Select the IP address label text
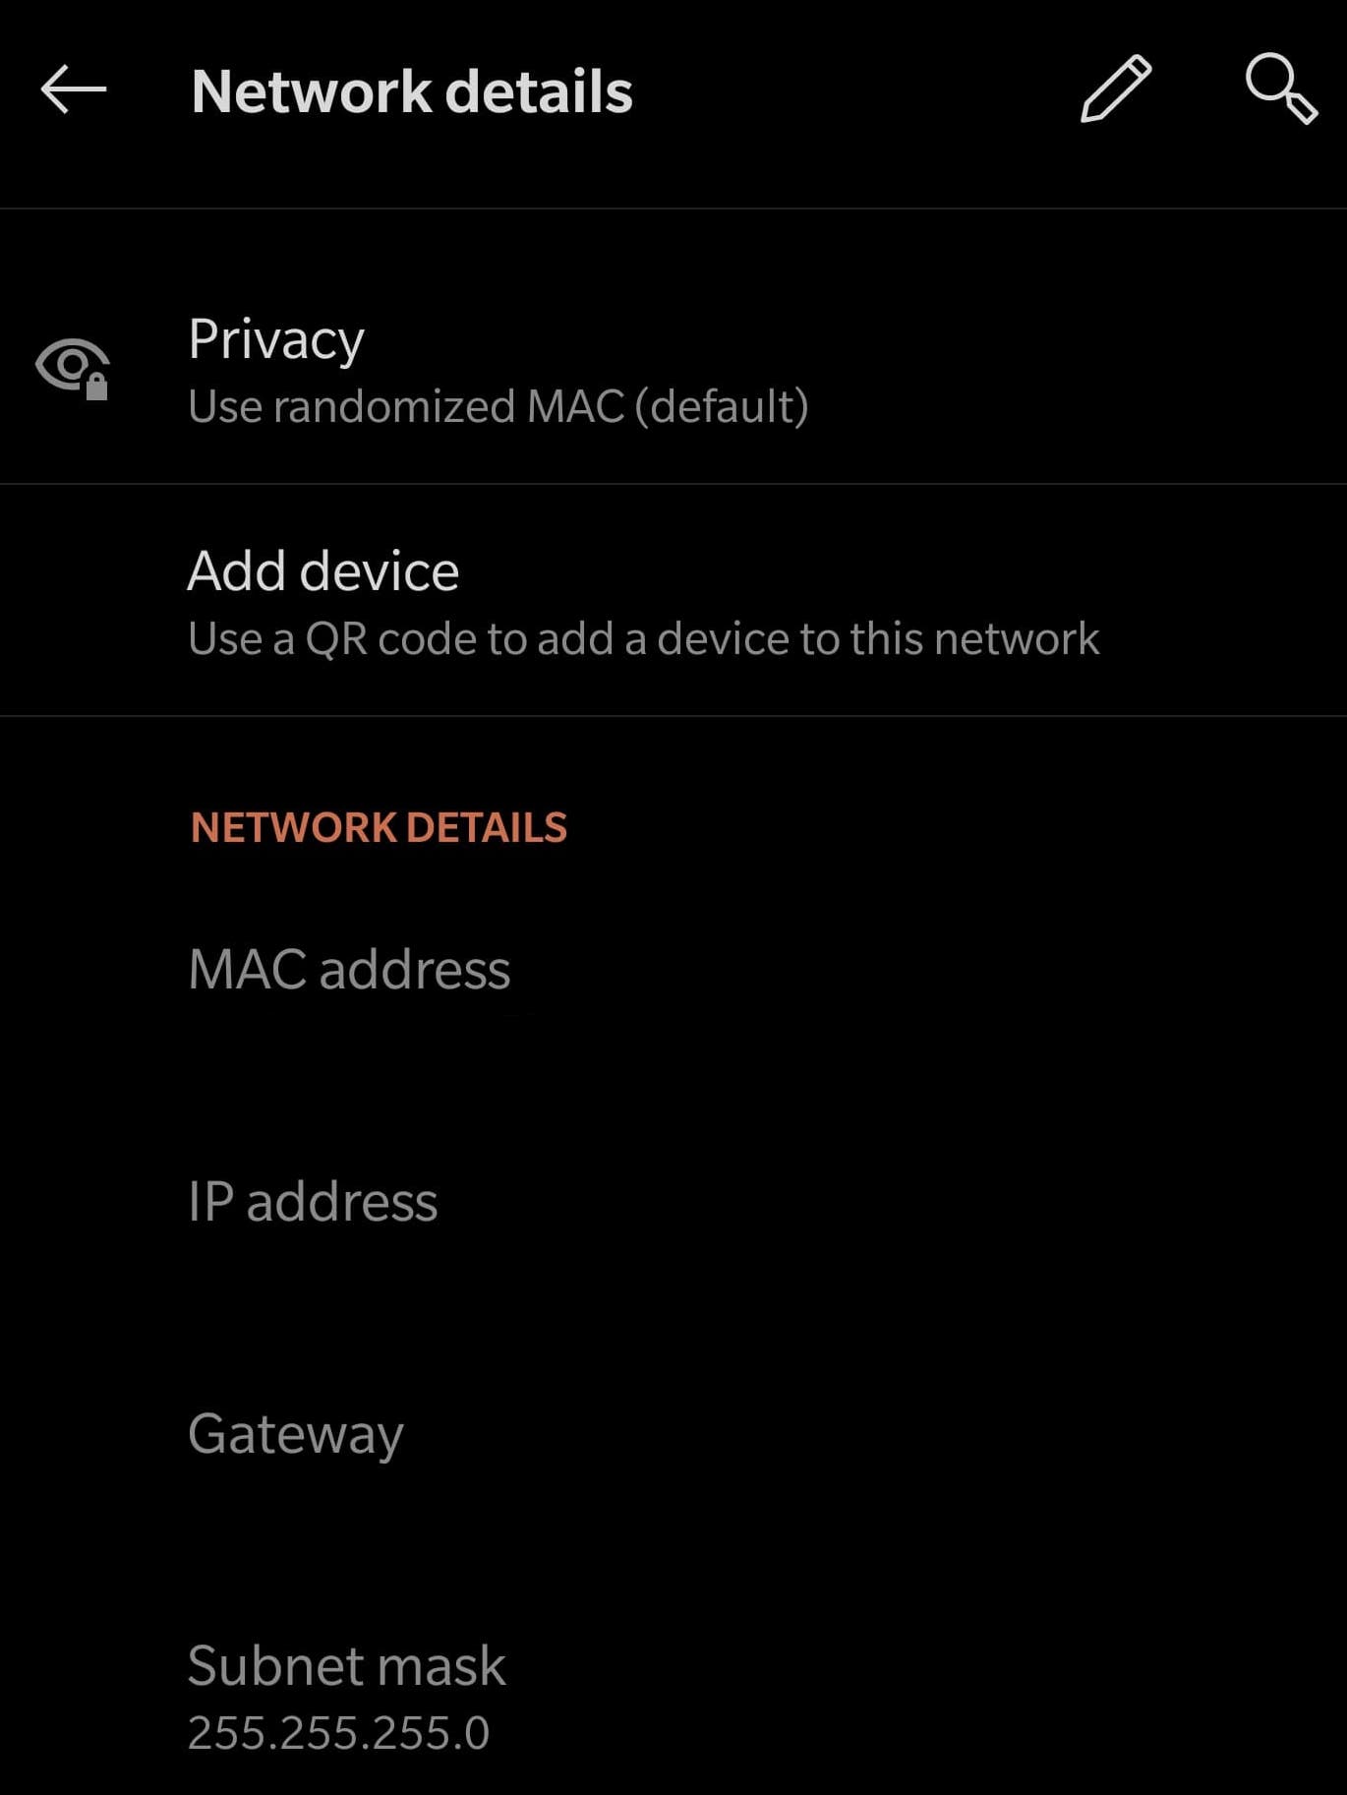 (x=313, y=1200)
